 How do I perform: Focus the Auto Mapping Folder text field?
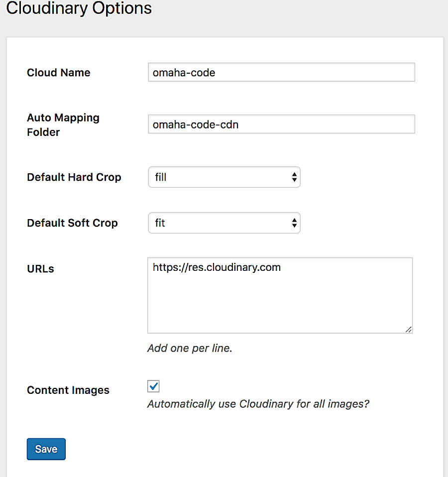point(281,124)
